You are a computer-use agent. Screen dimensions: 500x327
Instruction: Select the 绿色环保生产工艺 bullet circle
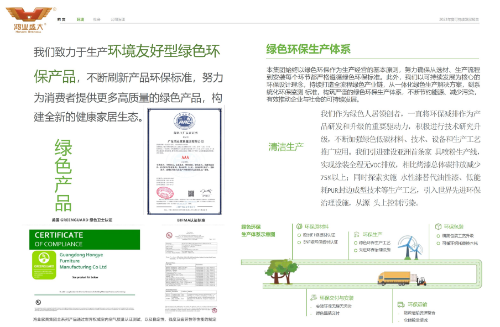click(x=357, y=242)
